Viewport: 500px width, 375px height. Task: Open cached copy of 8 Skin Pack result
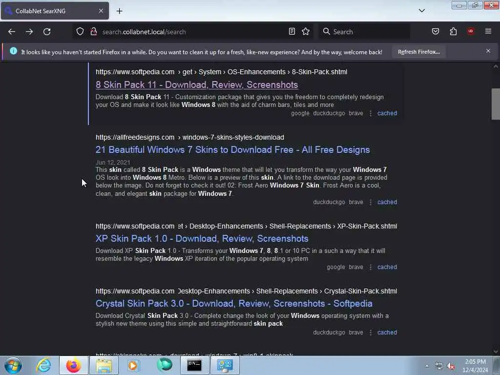pyautogui.click(x=387, y=113)
